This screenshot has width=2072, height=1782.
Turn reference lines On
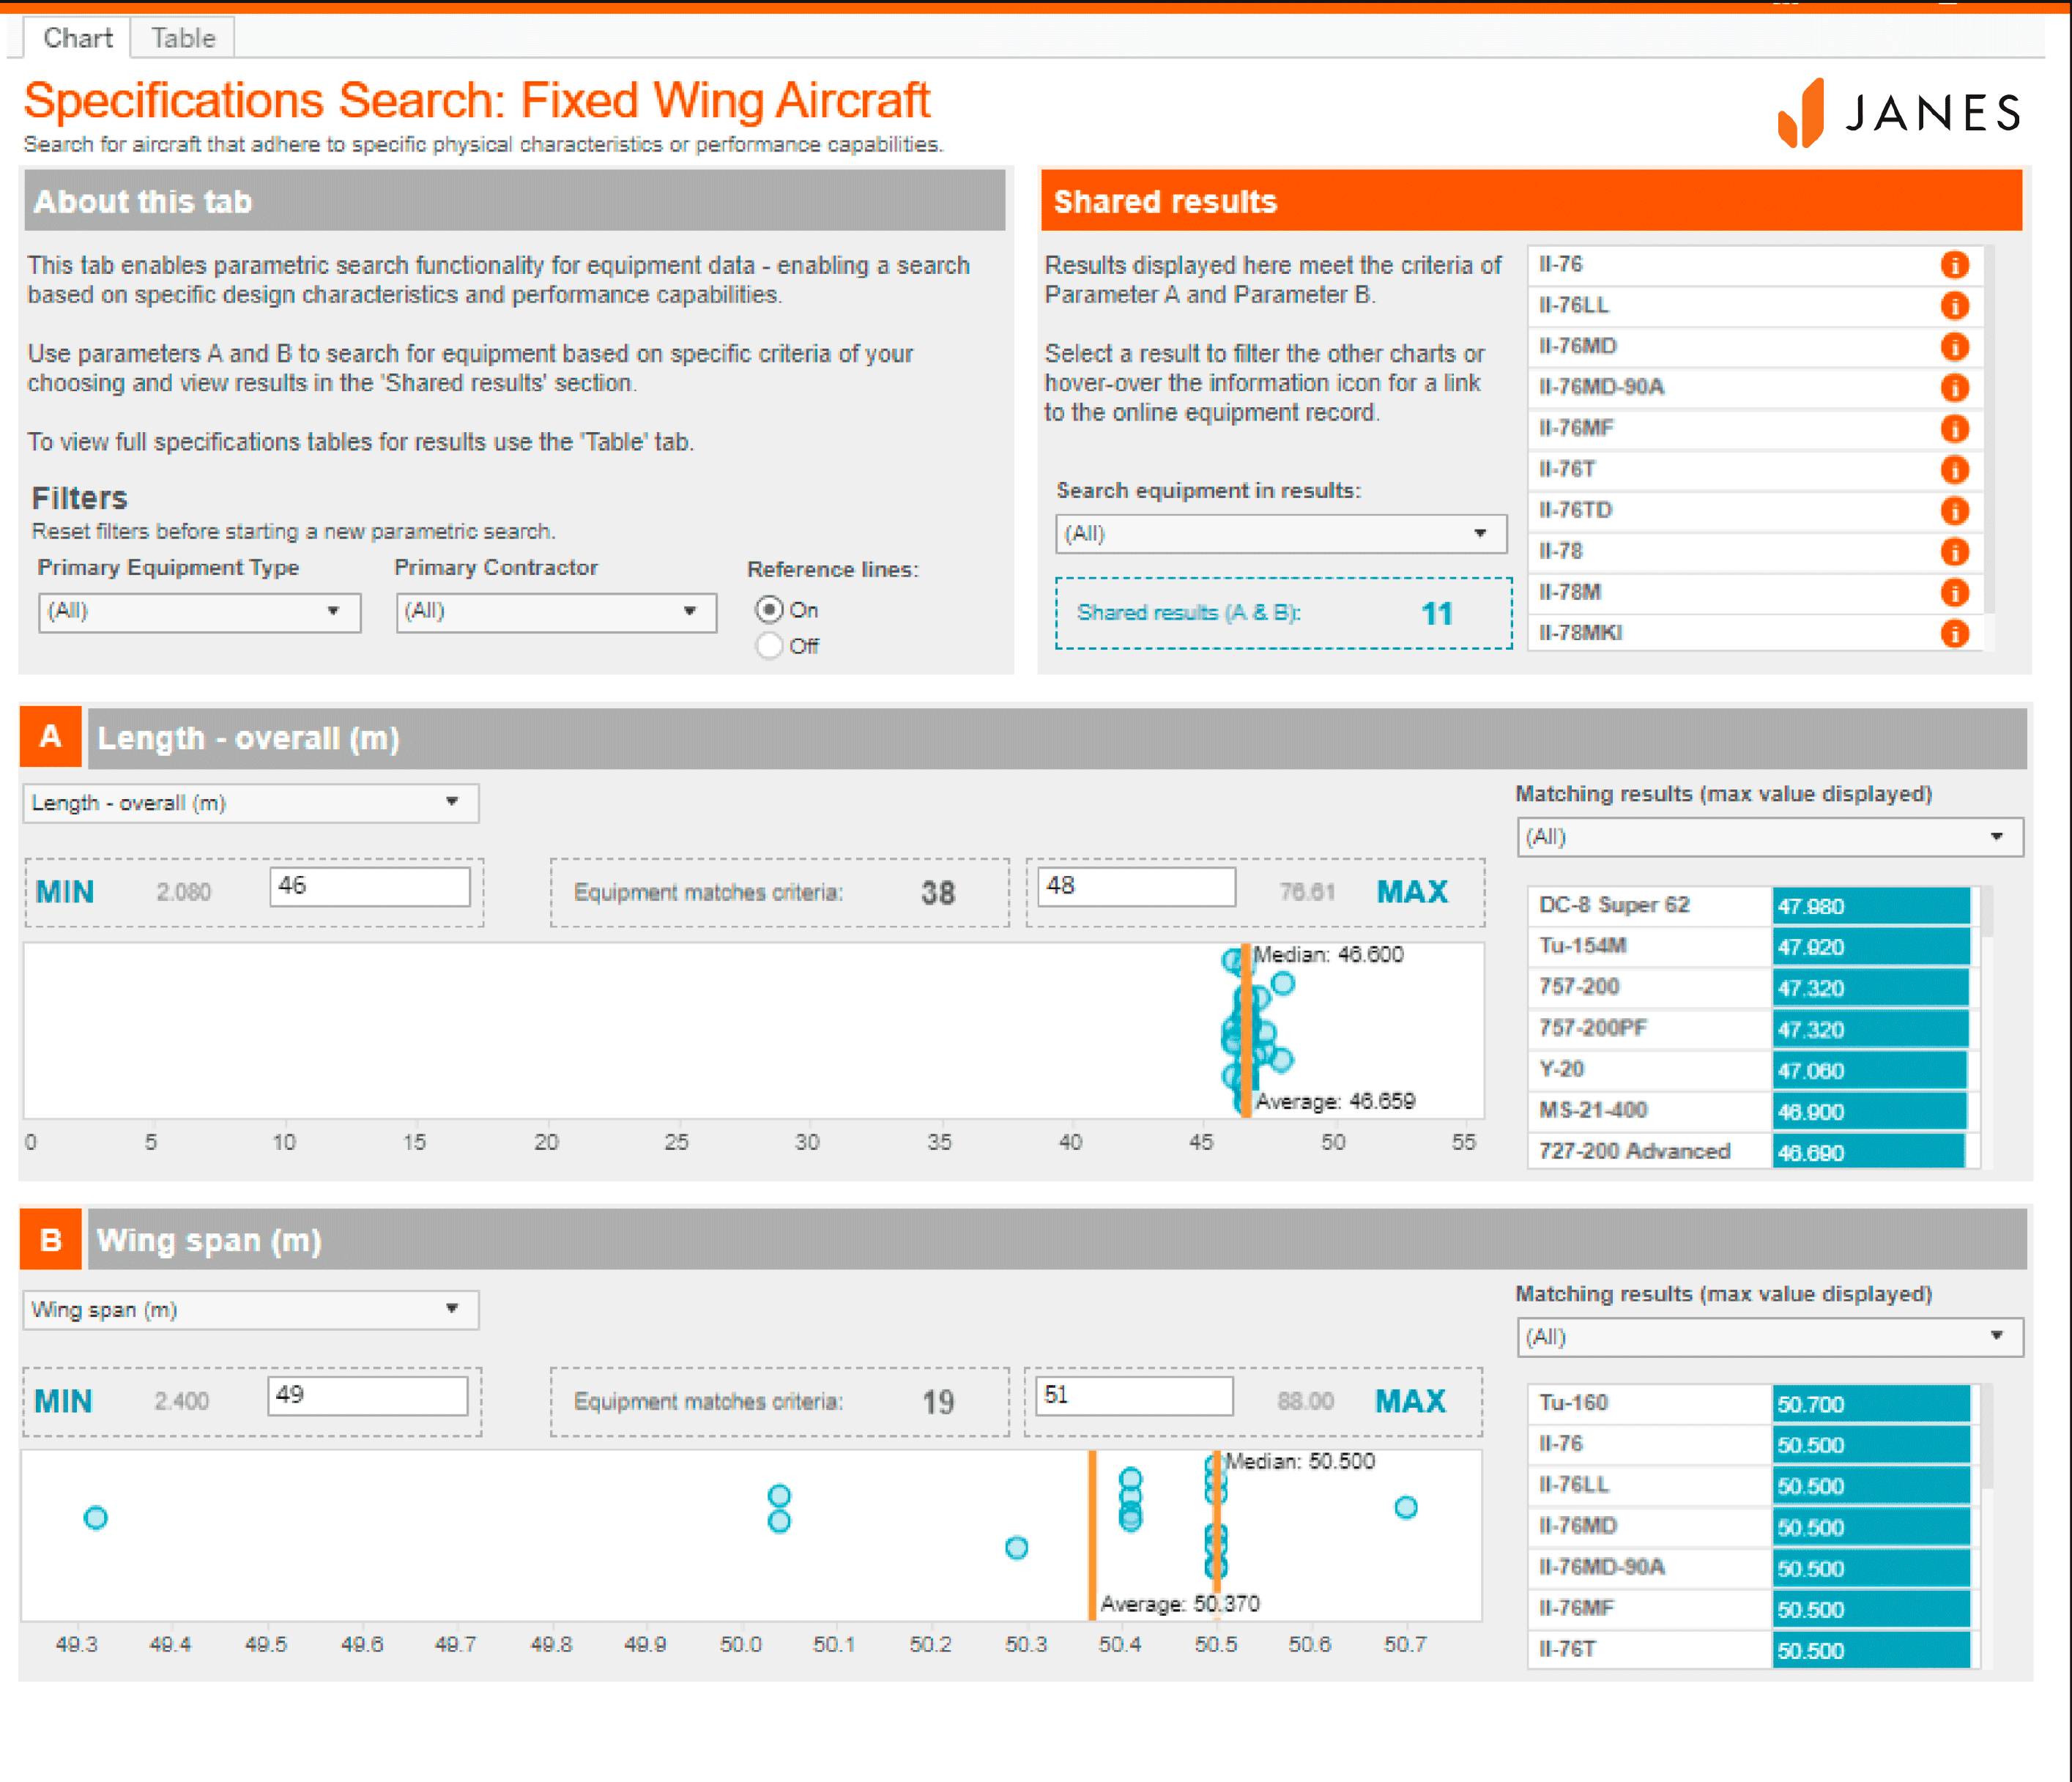click(x=768, y=610)
